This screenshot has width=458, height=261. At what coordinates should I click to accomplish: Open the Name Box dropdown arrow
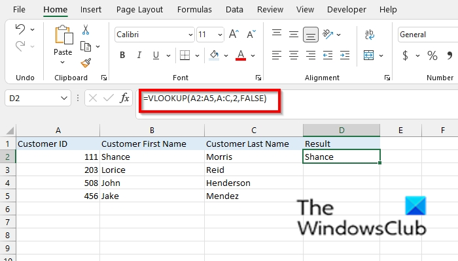tap(64, 98)
